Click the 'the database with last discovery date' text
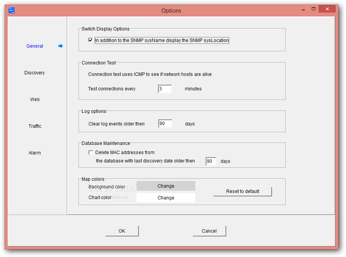This screenshot has height=257, width=346. click(145, 161)
